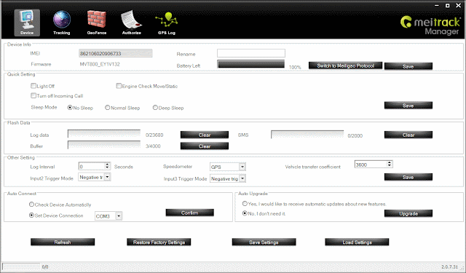This screenshot has width=466, height=273.
Task: Click the Battery Left progress bar
Action: (x=250, y=64)
